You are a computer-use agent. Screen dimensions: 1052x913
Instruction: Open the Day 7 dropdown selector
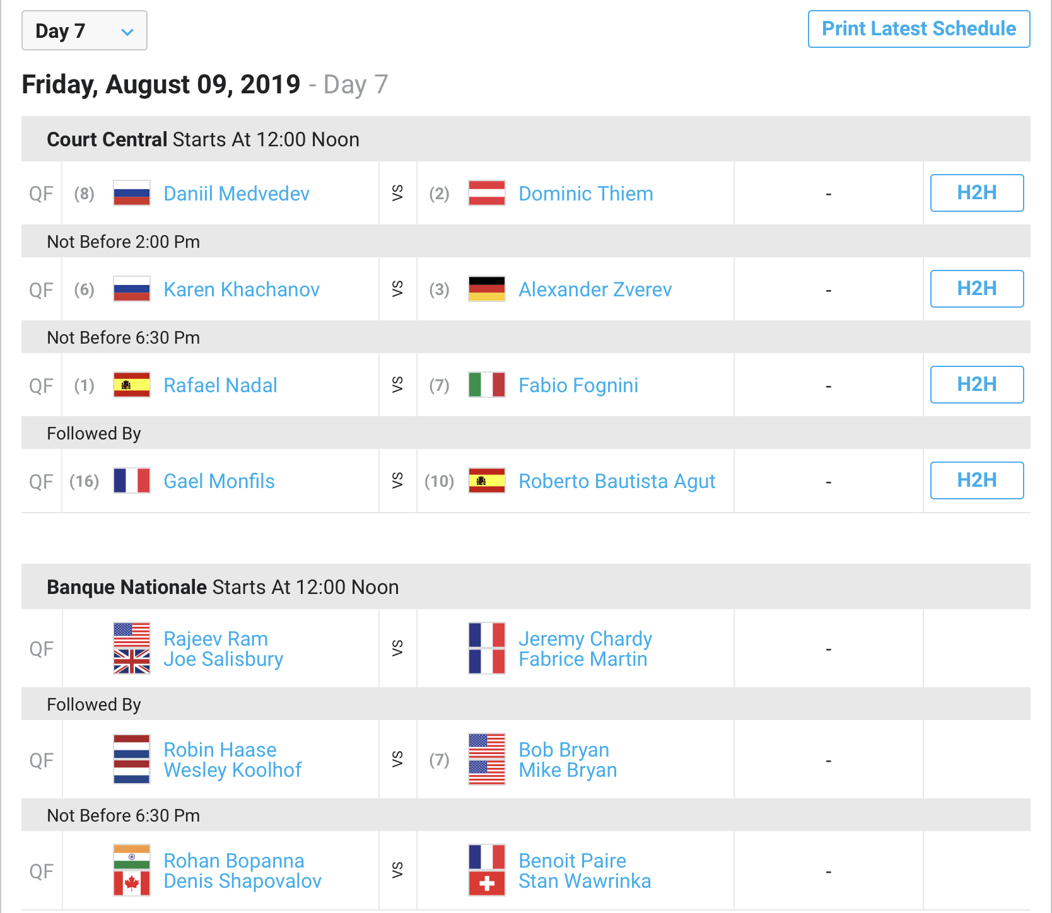[85, 30]
